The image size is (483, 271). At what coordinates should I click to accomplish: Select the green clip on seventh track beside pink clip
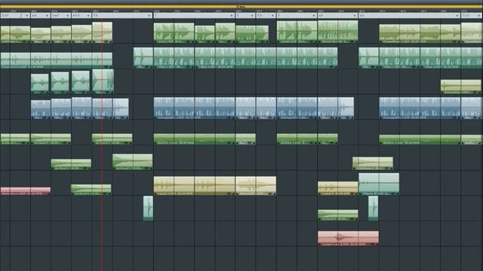click(x=91, y=190)
